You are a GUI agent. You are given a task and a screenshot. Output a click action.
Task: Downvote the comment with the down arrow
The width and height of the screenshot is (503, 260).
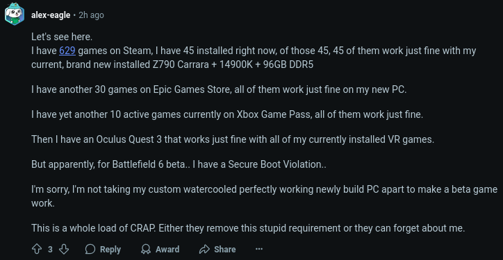coord(64,249)
